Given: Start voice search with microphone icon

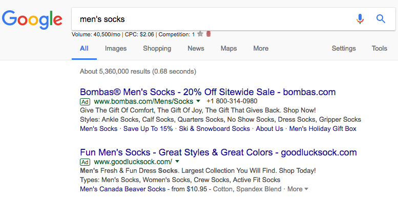Looking at the screenshot, I should pos(360,19).
